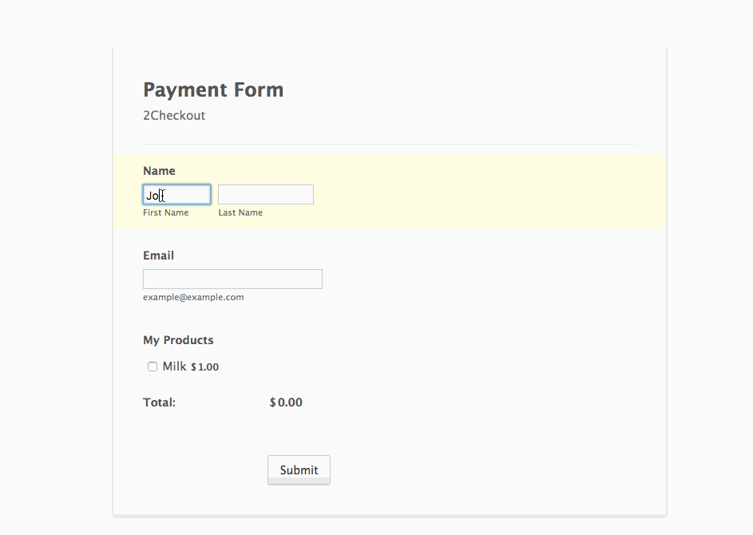The image size is (753, 535).
Task: Tick the Milk product checkbox
Action: (x=153, y=367)
